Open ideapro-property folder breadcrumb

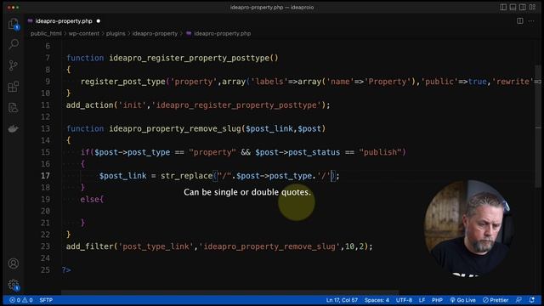pyautogui.click(x=155, y=34)
